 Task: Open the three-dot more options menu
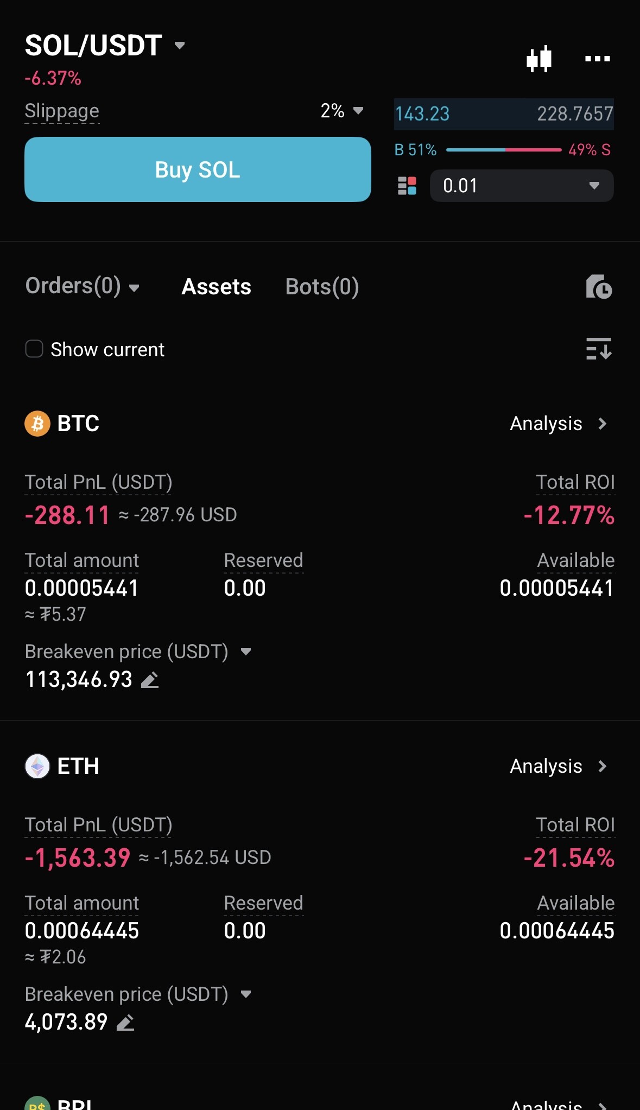pyautogui.click(x=597, y=59)
